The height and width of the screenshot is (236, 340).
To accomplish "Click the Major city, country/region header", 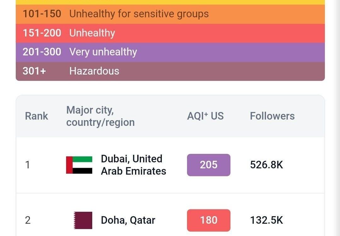I will (100, 116).
